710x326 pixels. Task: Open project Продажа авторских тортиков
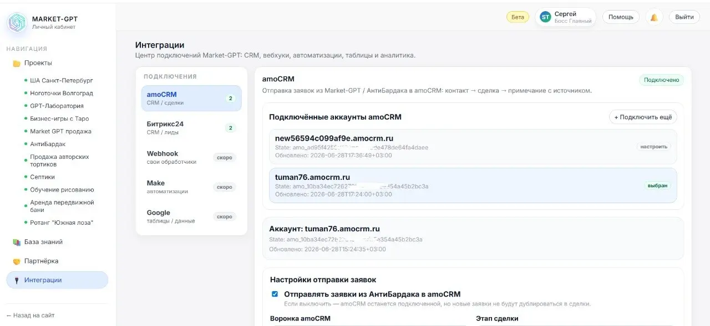tap(59, 161)
